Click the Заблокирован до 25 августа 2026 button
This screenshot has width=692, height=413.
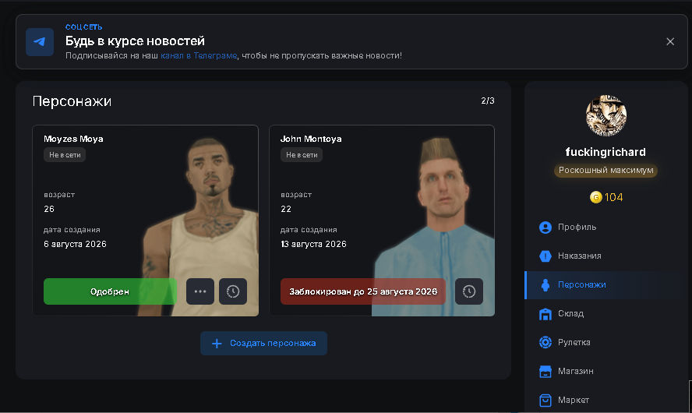[x=363, y=291]
